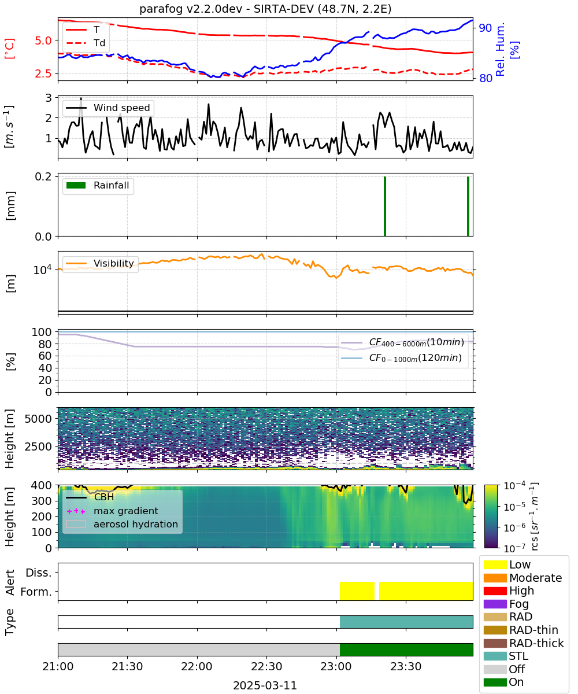Click the grey Off legend swatch
This screenshot has height=694, width=578.
(495, 669)
